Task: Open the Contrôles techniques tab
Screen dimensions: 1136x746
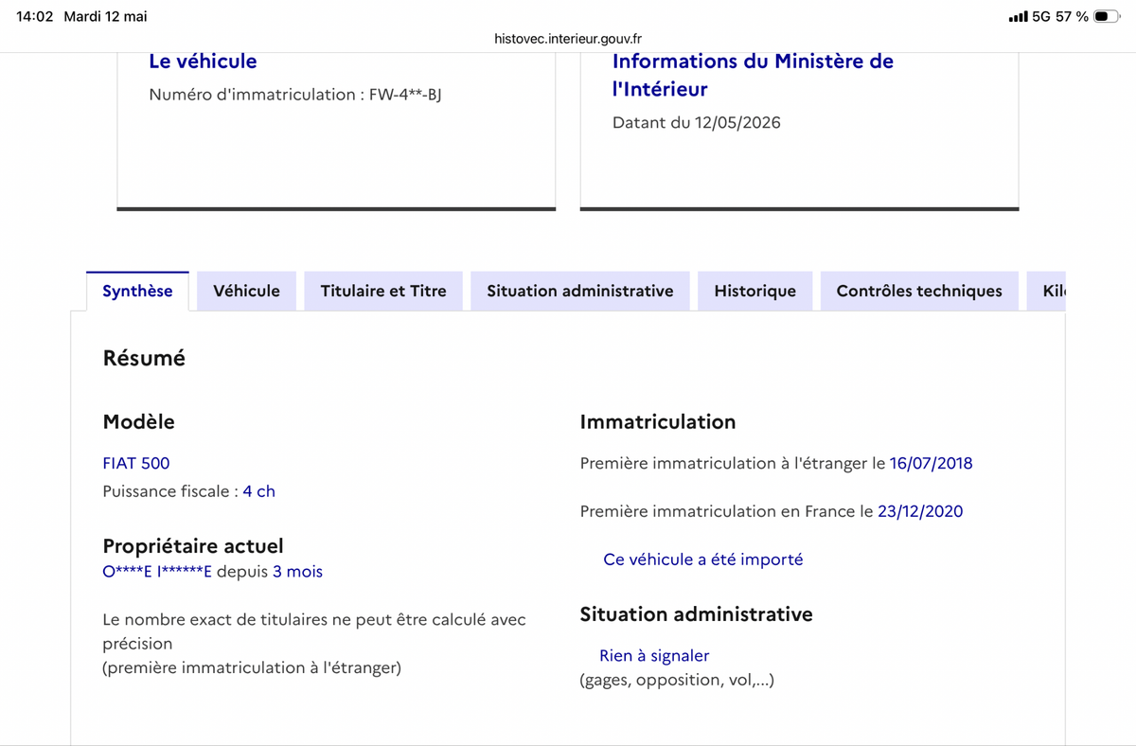Action: pos(919,291)
